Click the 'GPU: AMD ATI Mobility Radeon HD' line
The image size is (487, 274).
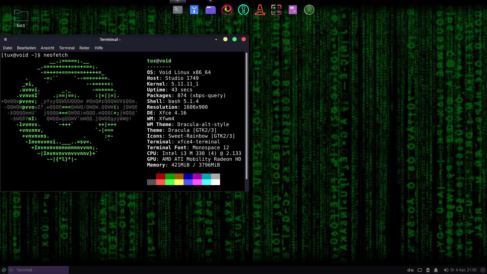click(194, 159)
